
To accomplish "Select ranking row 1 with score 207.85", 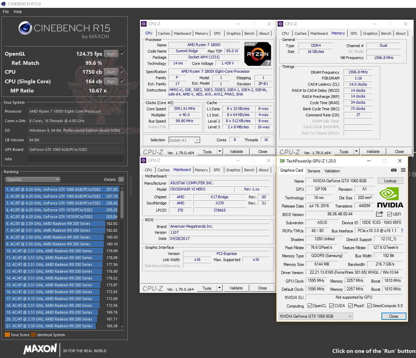I will [61, 189].
